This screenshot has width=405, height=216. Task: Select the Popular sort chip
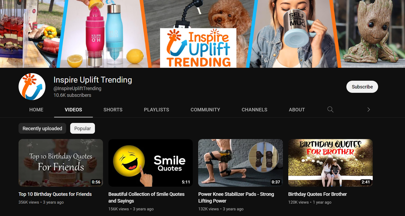pos(83,129)
